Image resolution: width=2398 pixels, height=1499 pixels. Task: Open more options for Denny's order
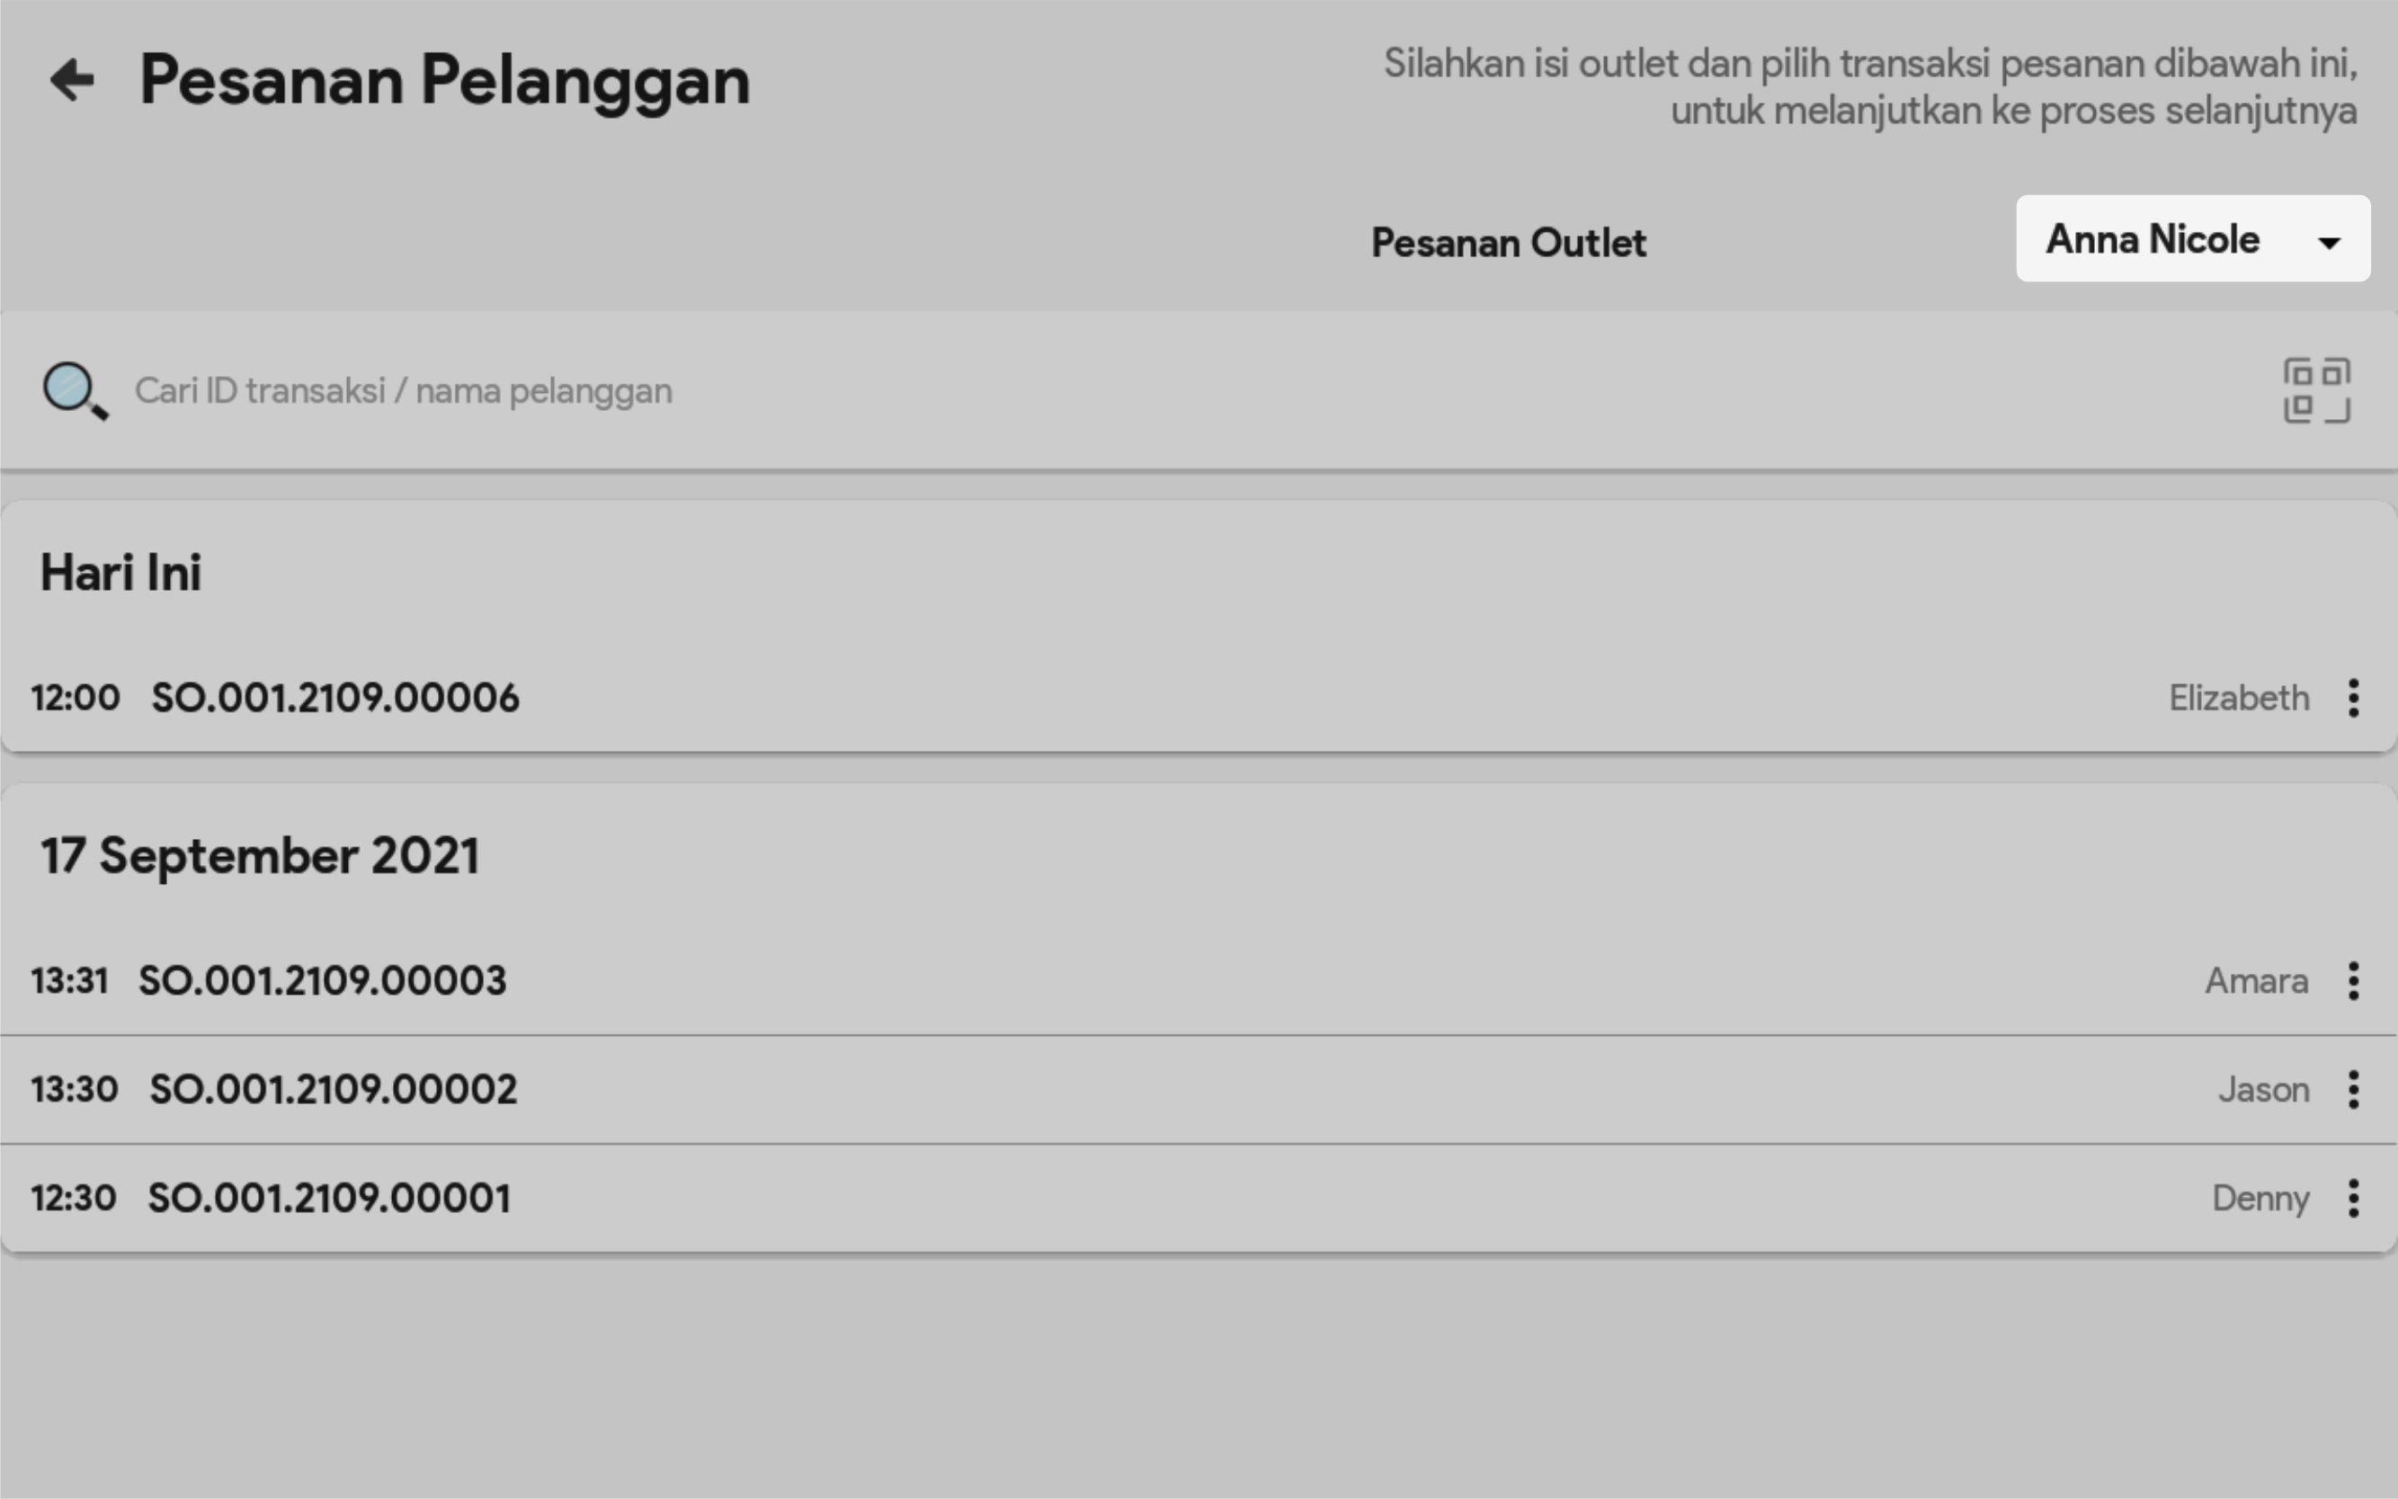pos(2352,1198)
